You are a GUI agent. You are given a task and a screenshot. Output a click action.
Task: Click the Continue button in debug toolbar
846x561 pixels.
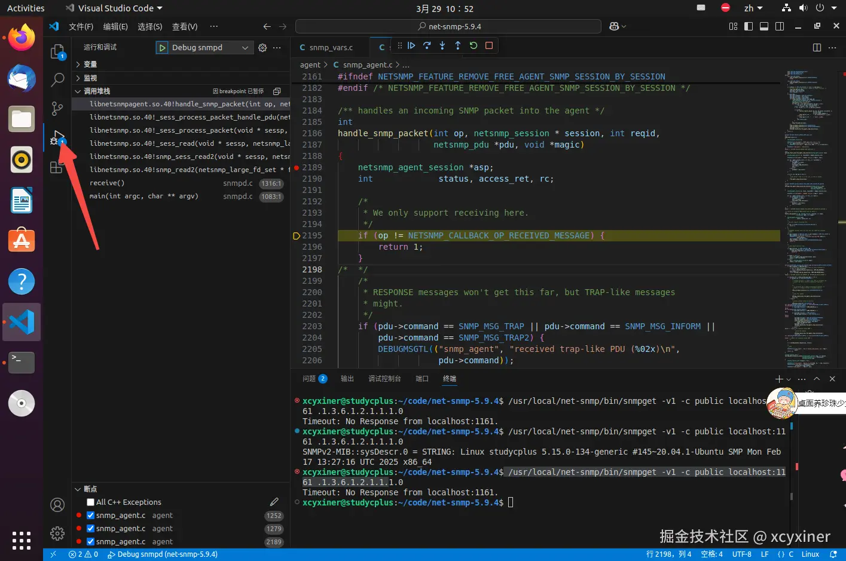tap(411, 45)
